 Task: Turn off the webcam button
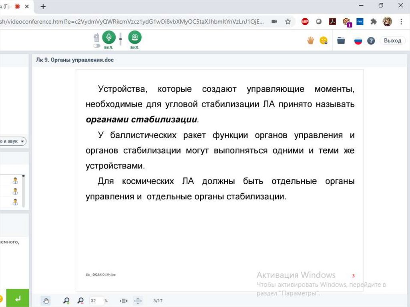[x=135, y=38]
